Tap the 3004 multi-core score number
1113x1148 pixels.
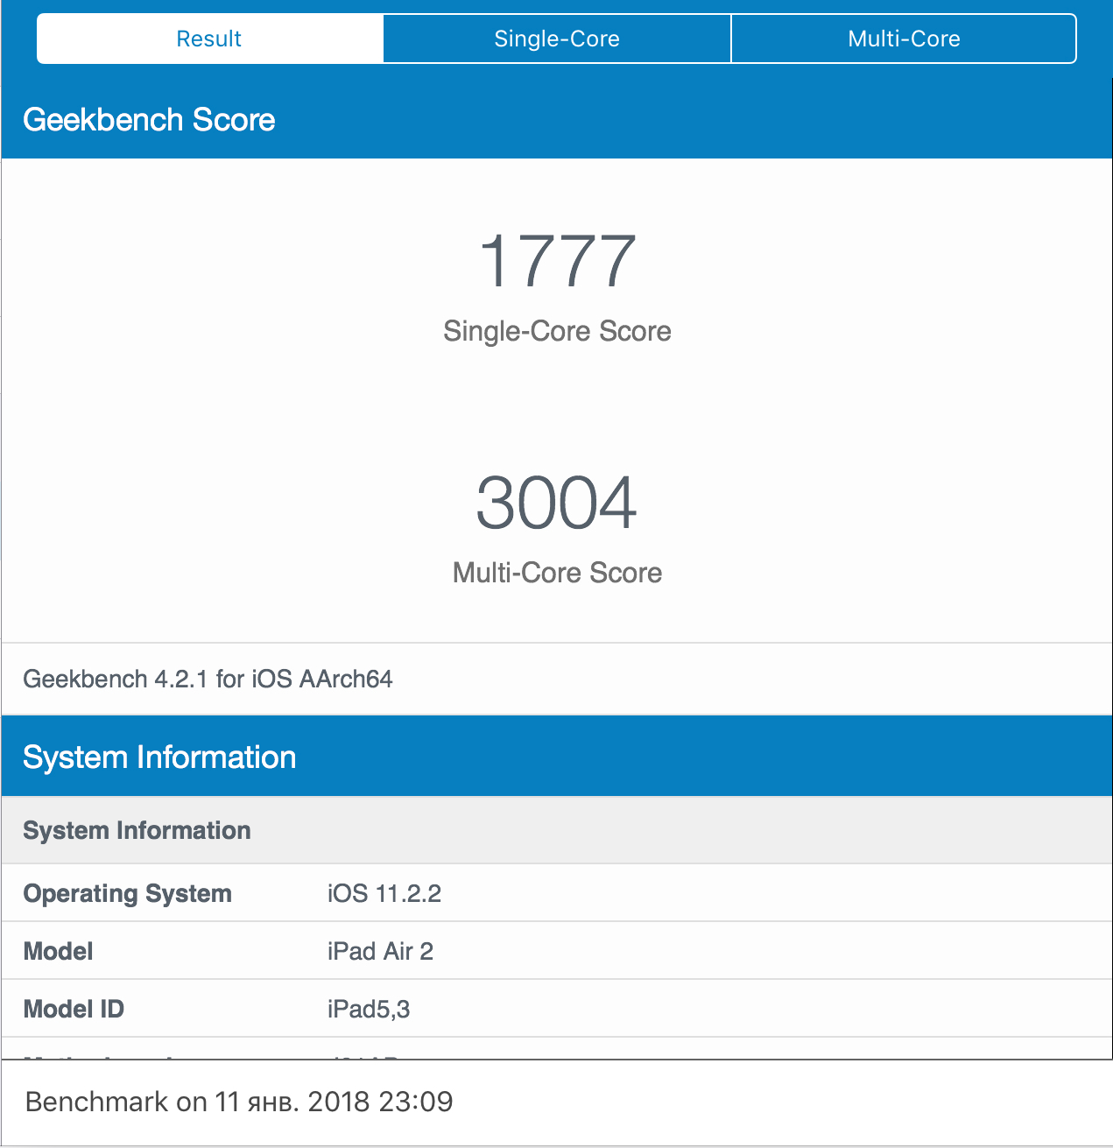(x=557, y=503)
